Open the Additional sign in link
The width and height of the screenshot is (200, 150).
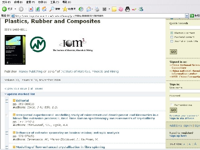tap(181, 126)
